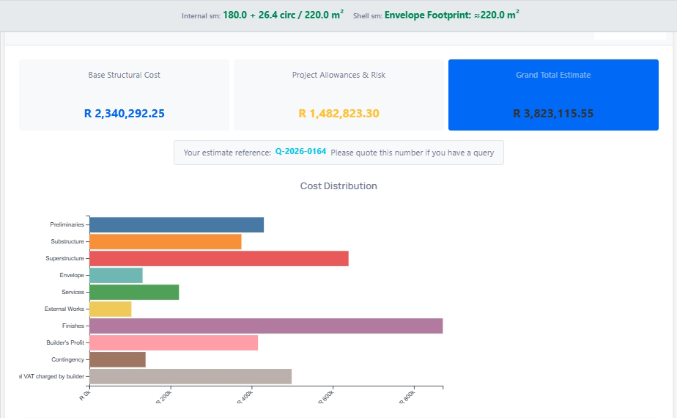Viewport: 677px width, 418px height.
Task: Click the brown Contingency bar
Action: click(x=117, y=359)
